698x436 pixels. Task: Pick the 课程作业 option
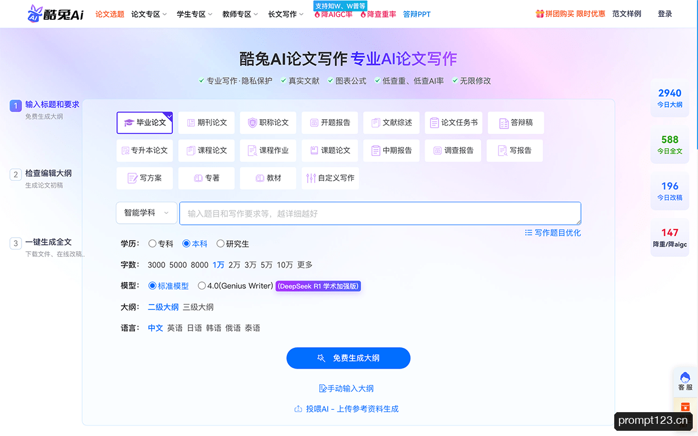tap(268, 151)
